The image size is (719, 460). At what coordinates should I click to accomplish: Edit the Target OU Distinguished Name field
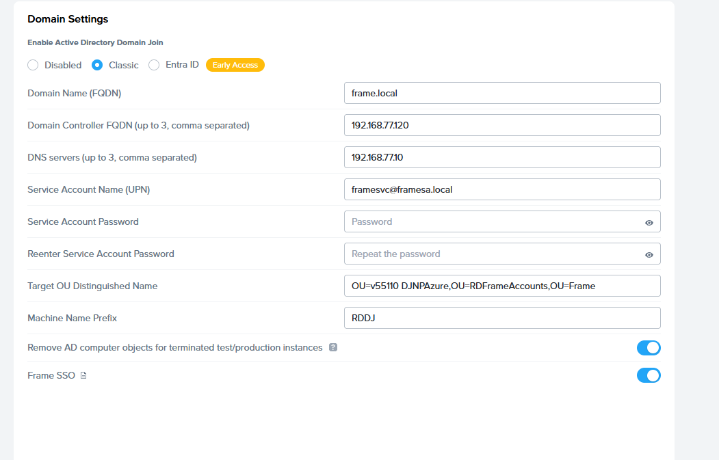(x=501, y=286)
